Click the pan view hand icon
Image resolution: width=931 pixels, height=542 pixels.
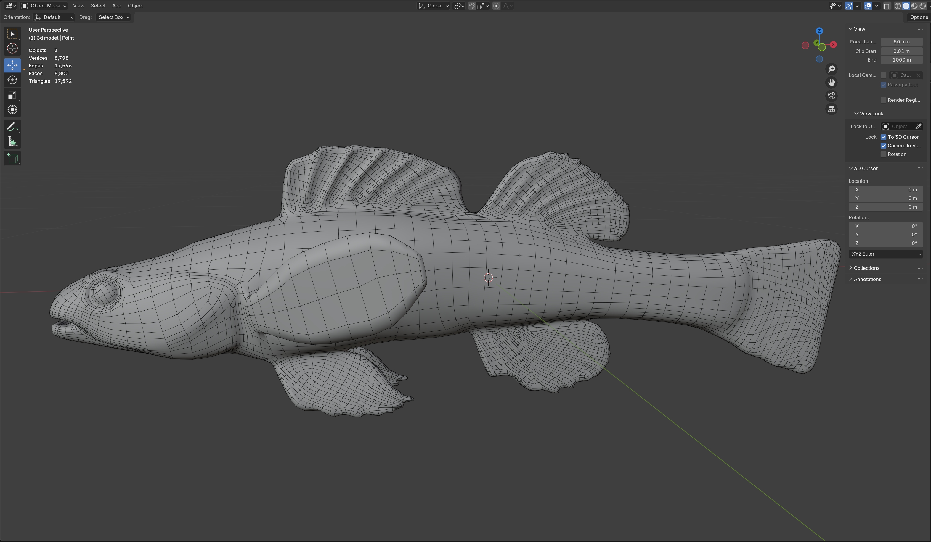[831, 82]
